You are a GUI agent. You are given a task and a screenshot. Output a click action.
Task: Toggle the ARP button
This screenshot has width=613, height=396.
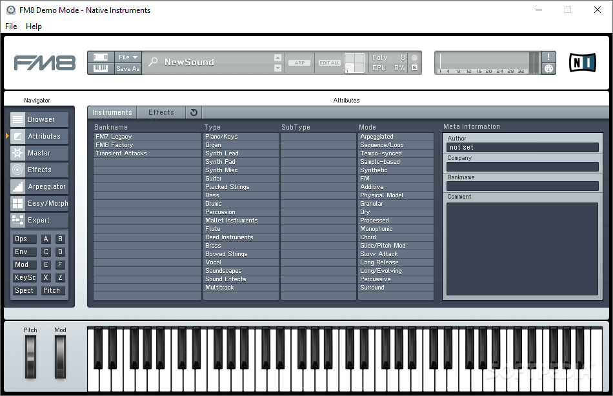click(299, 63)
